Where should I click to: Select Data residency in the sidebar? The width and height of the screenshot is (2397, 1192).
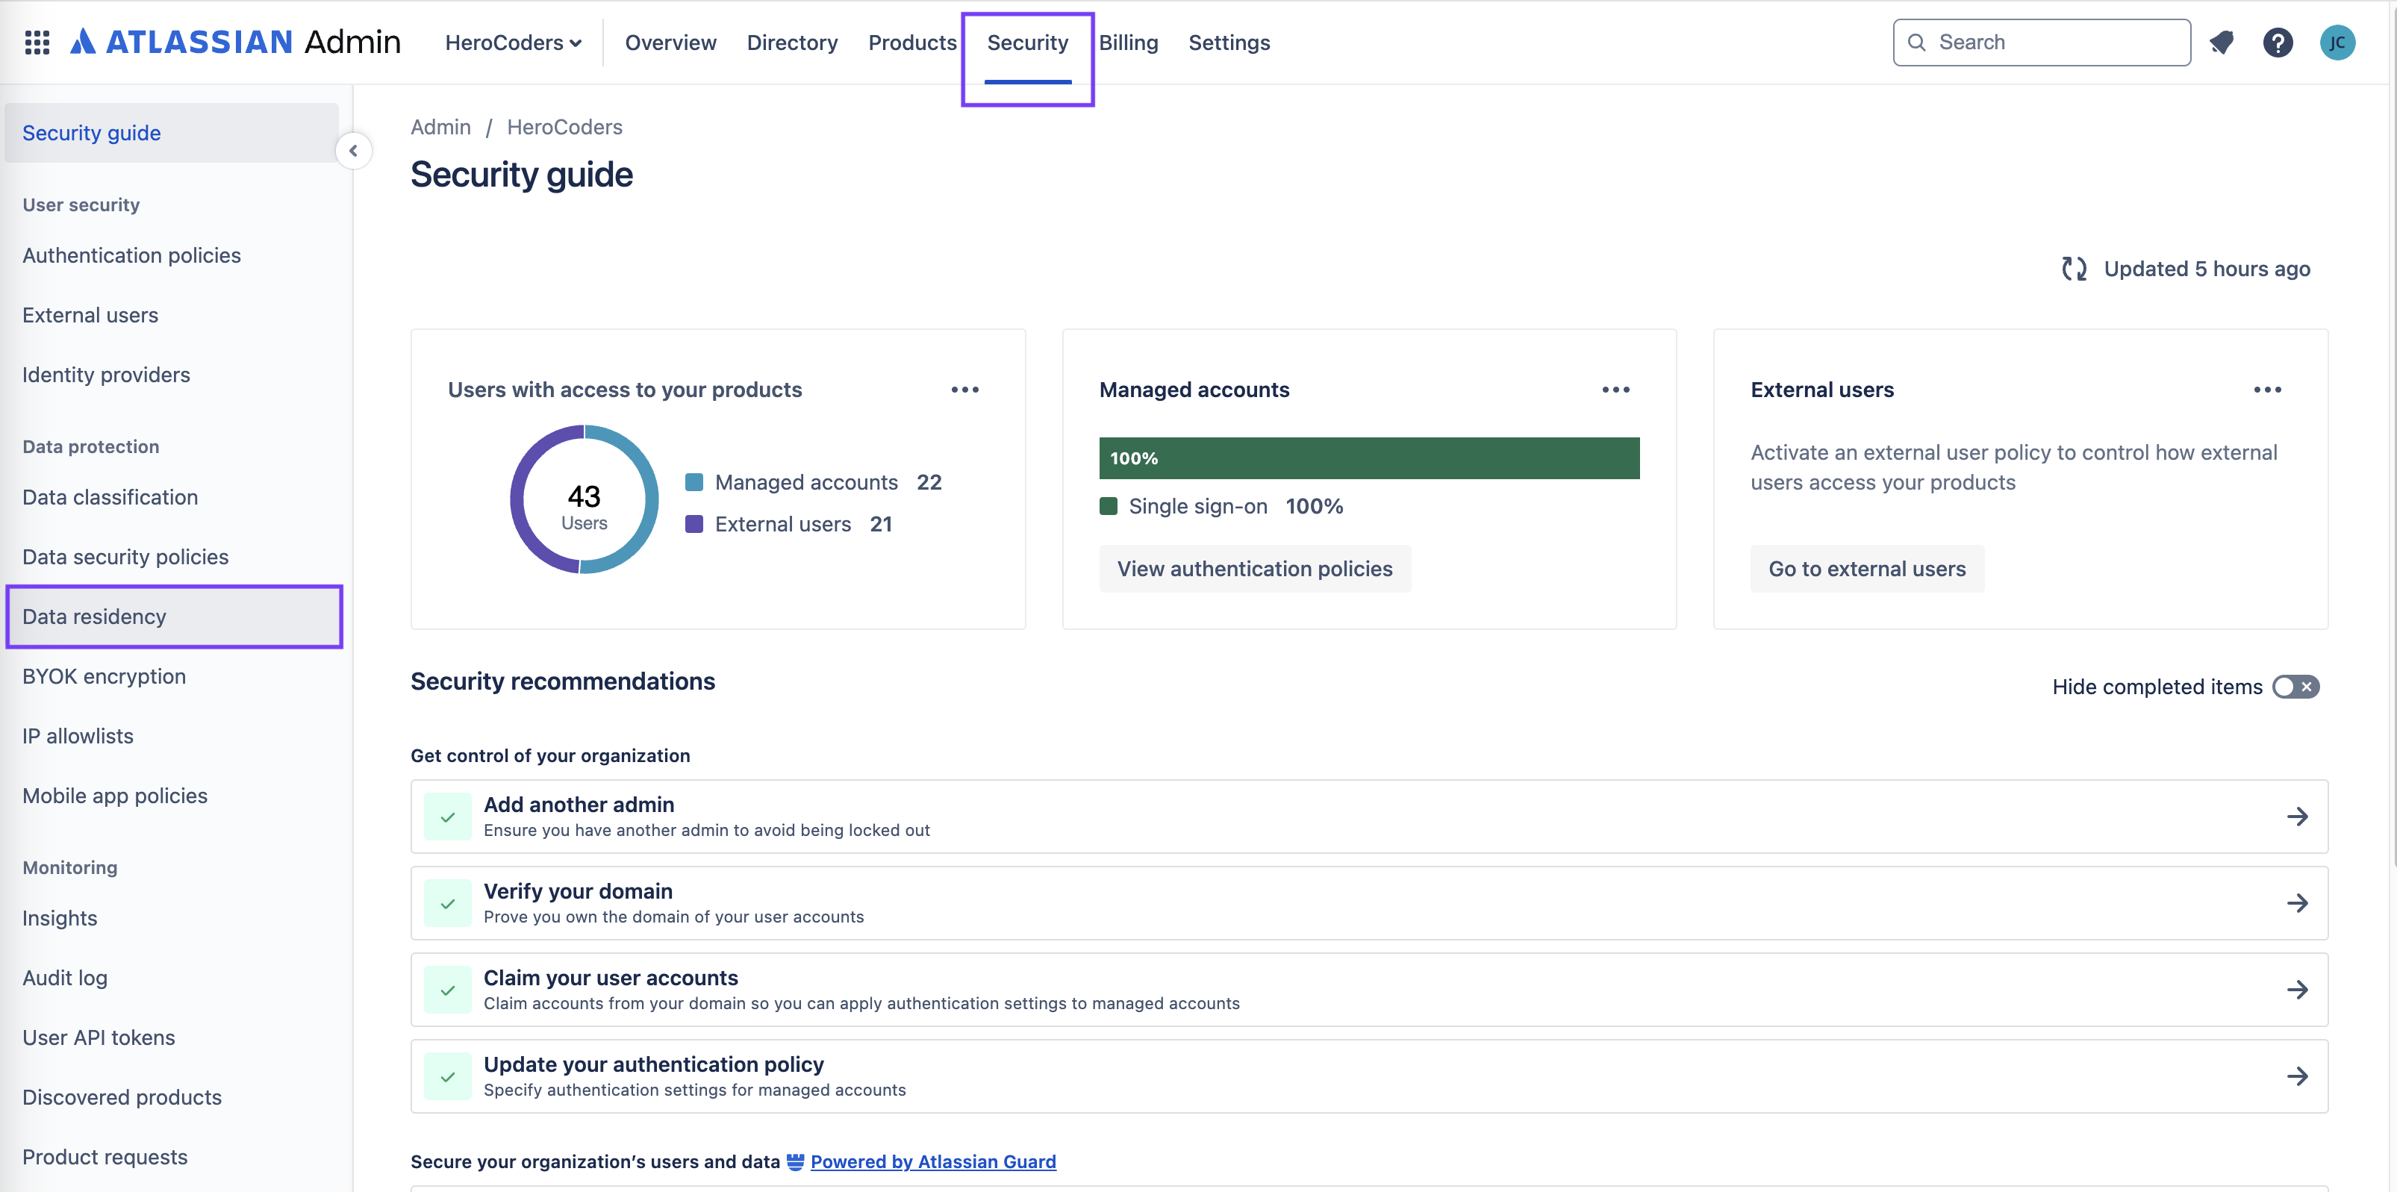[94, 617]
